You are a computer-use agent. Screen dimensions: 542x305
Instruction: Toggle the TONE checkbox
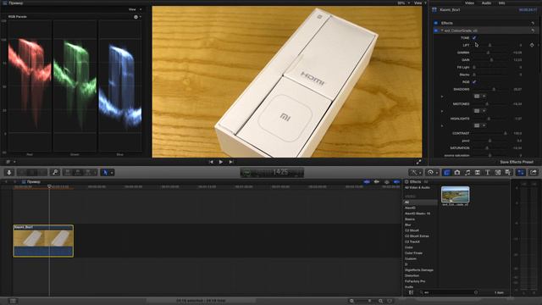(x=474, y=37)
